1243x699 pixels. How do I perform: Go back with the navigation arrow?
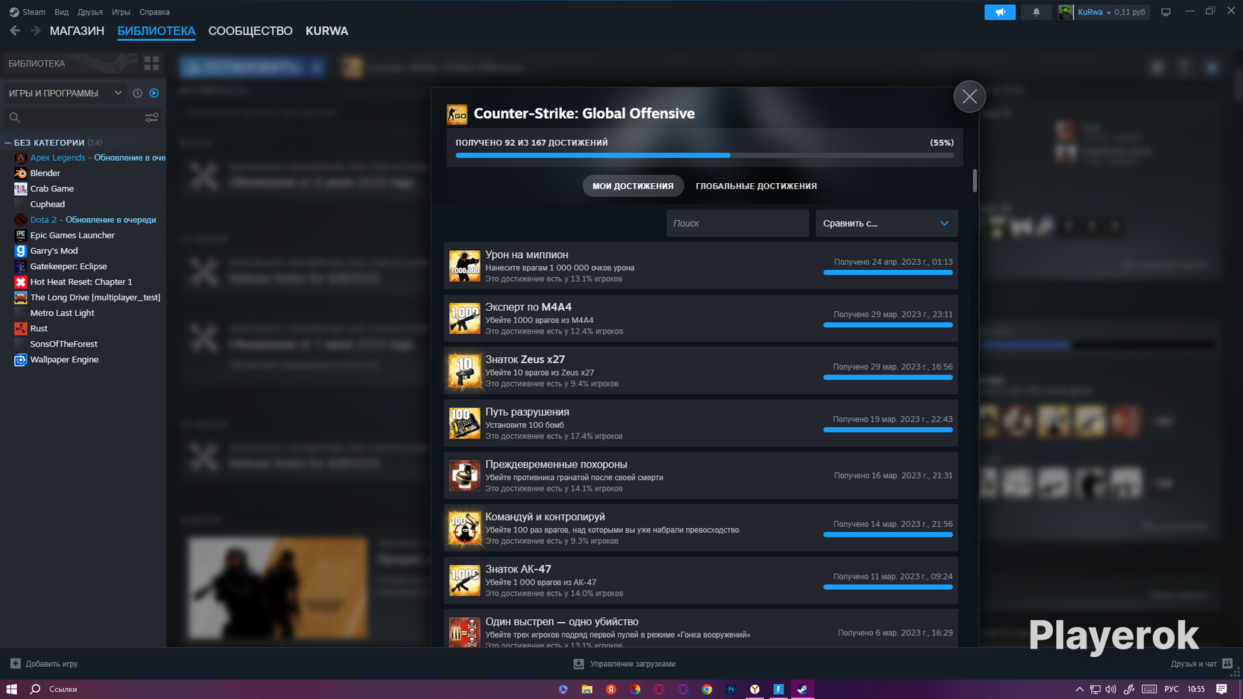(x=15, y=31)
